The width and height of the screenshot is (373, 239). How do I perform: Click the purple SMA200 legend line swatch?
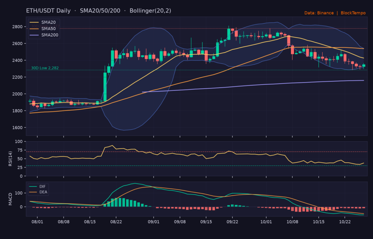(x=34, y=35)
